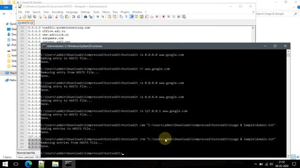Undo the last edit in Notepad++

pyautogui.click(x=74, y=17)
